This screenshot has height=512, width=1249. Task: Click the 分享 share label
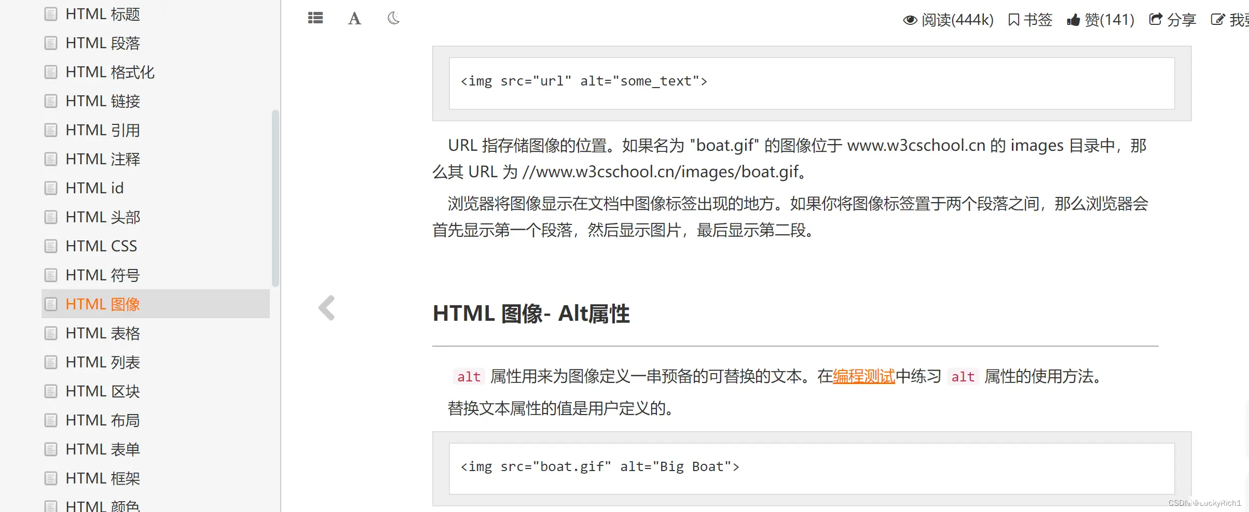(1182, 20)
